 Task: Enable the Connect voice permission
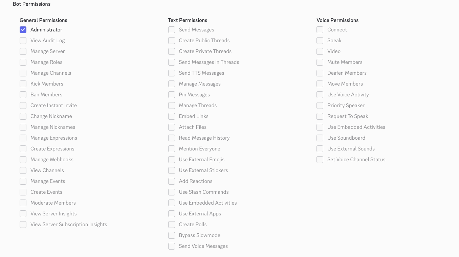pyautogui.click(x=320, y=30)
